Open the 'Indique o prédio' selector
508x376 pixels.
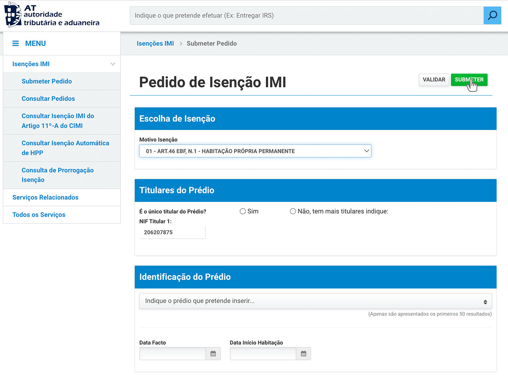[315, 301]
